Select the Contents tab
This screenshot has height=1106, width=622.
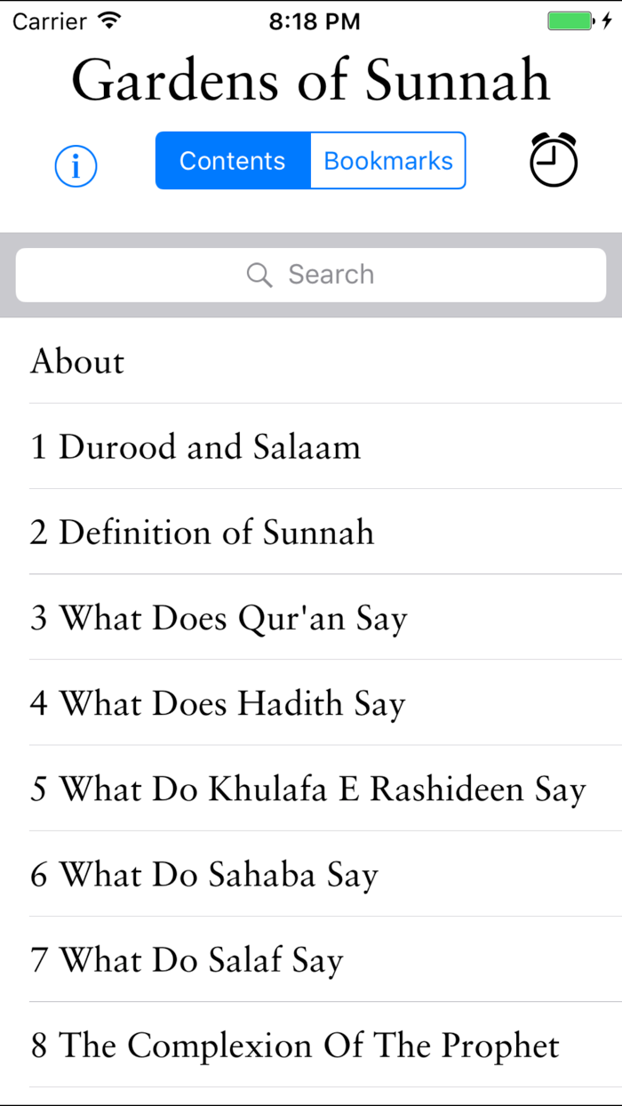[x=232, y=161]
